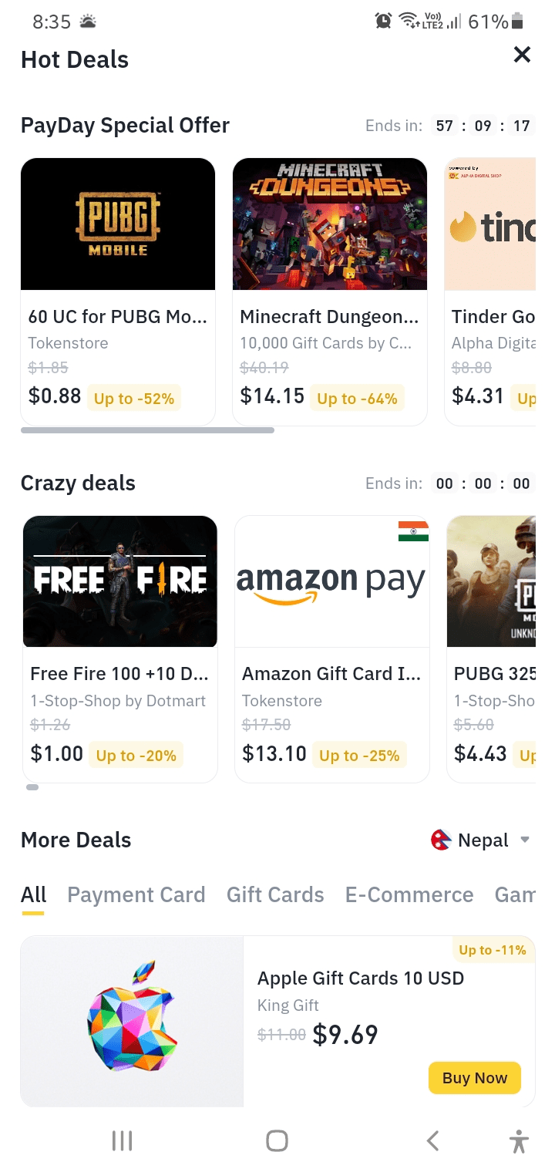Click Buy Now for Apple Gift Cards

475,1078
